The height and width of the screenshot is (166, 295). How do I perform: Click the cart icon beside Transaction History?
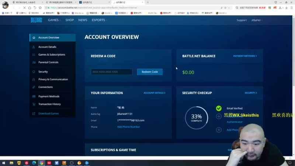(x=34, y=104)
